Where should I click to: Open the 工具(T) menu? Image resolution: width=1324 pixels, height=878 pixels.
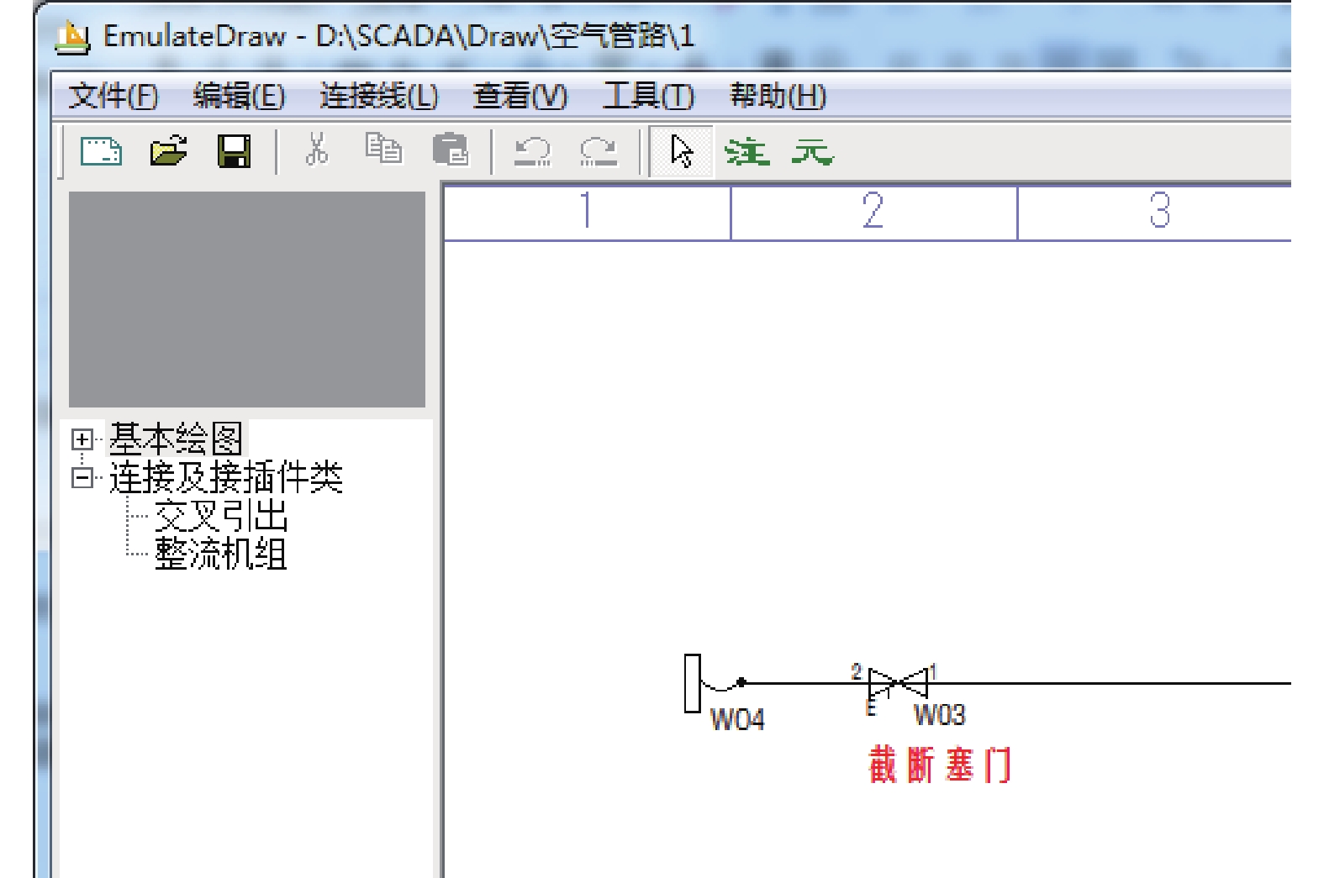(647, 97)
